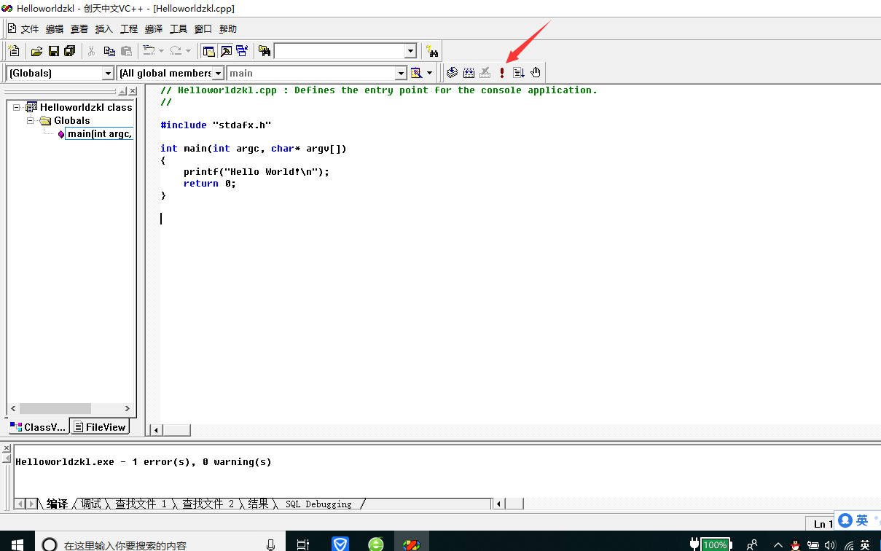Click the document icon left of 文件 menu
Image resolution: width=881 pixels, height=551 pixels.
click(12, 29)
